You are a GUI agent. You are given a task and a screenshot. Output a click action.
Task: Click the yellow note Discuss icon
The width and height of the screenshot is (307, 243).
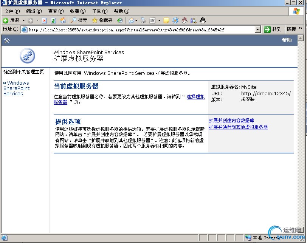click(166, 20)
